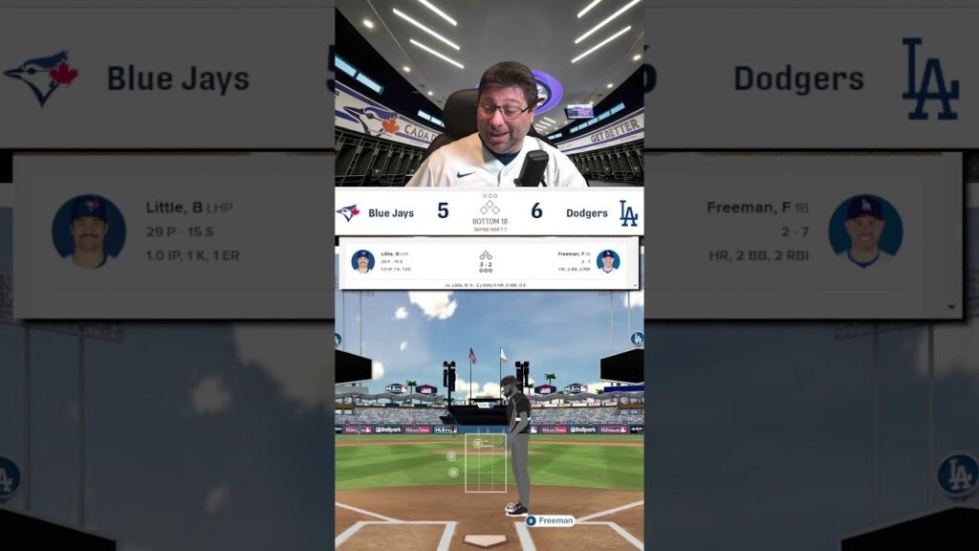Click the Freeman batter name tag on the field

tap(550, 520)
